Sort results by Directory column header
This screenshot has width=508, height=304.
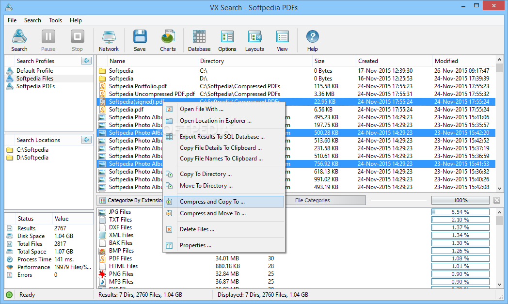pyautogui.click(x=255, y=61)
